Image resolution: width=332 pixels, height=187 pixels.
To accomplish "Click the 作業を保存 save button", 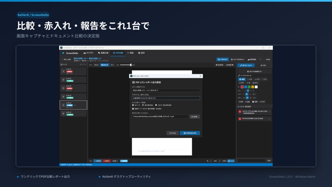I will pos(222,60).
